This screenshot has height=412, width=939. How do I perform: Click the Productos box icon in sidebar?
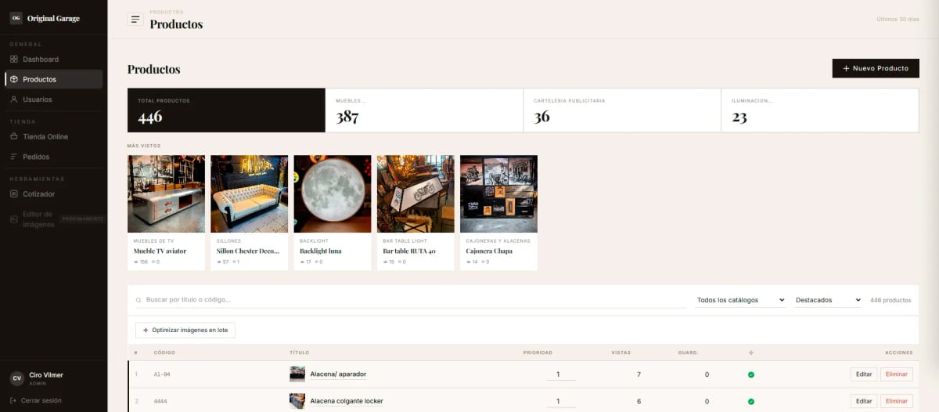tap(13, 79)
